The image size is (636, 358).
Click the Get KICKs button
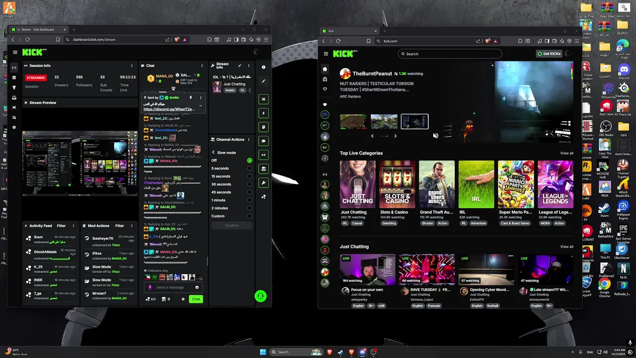[549, 54]
